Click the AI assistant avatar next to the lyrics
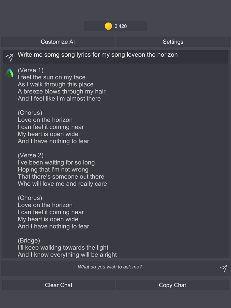The width and height of the screenshot is (231, 308). (x=9, y=72)
